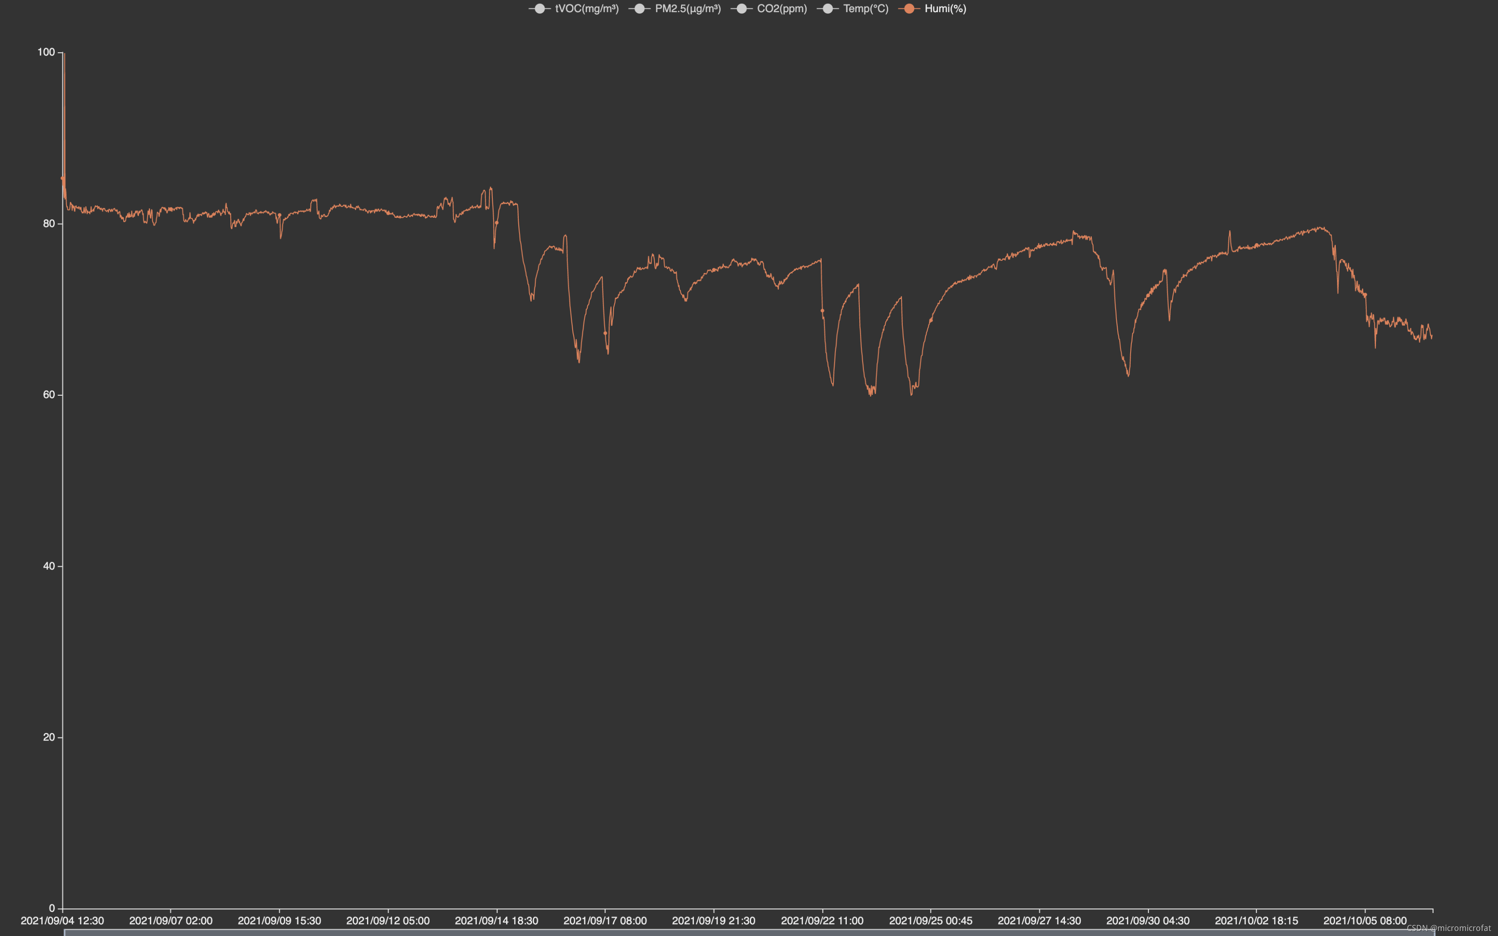1498x936 pixels.
Task: Click the Temp legend marker icon
Action: pos(828,9)
